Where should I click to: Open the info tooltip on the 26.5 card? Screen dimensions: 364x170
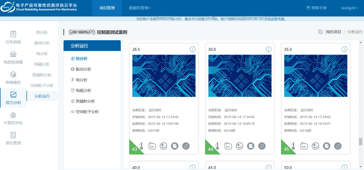(193, 49)
